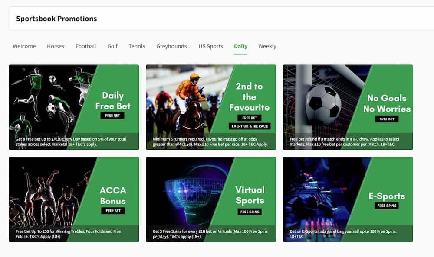Click the active Daily tab
Viewport: 434px width, 257px height.
pyautogui.click(x=240, y=46)
